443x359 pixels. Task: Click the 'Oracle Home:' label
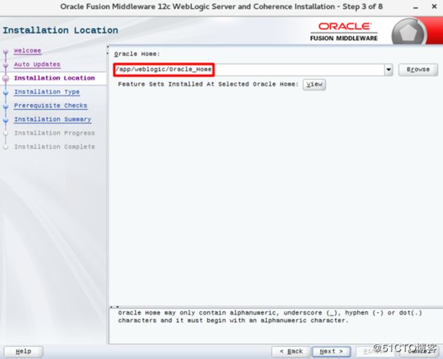(137, 54)
